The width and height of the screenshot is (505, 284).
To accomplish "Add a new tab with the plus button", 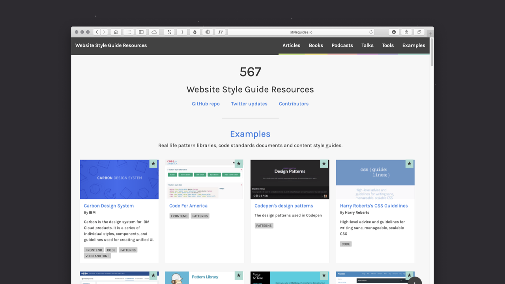I will point(430,34).
